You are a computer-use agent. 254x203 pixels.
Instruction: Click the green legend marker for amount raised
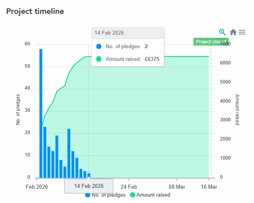tap(133, 195)
